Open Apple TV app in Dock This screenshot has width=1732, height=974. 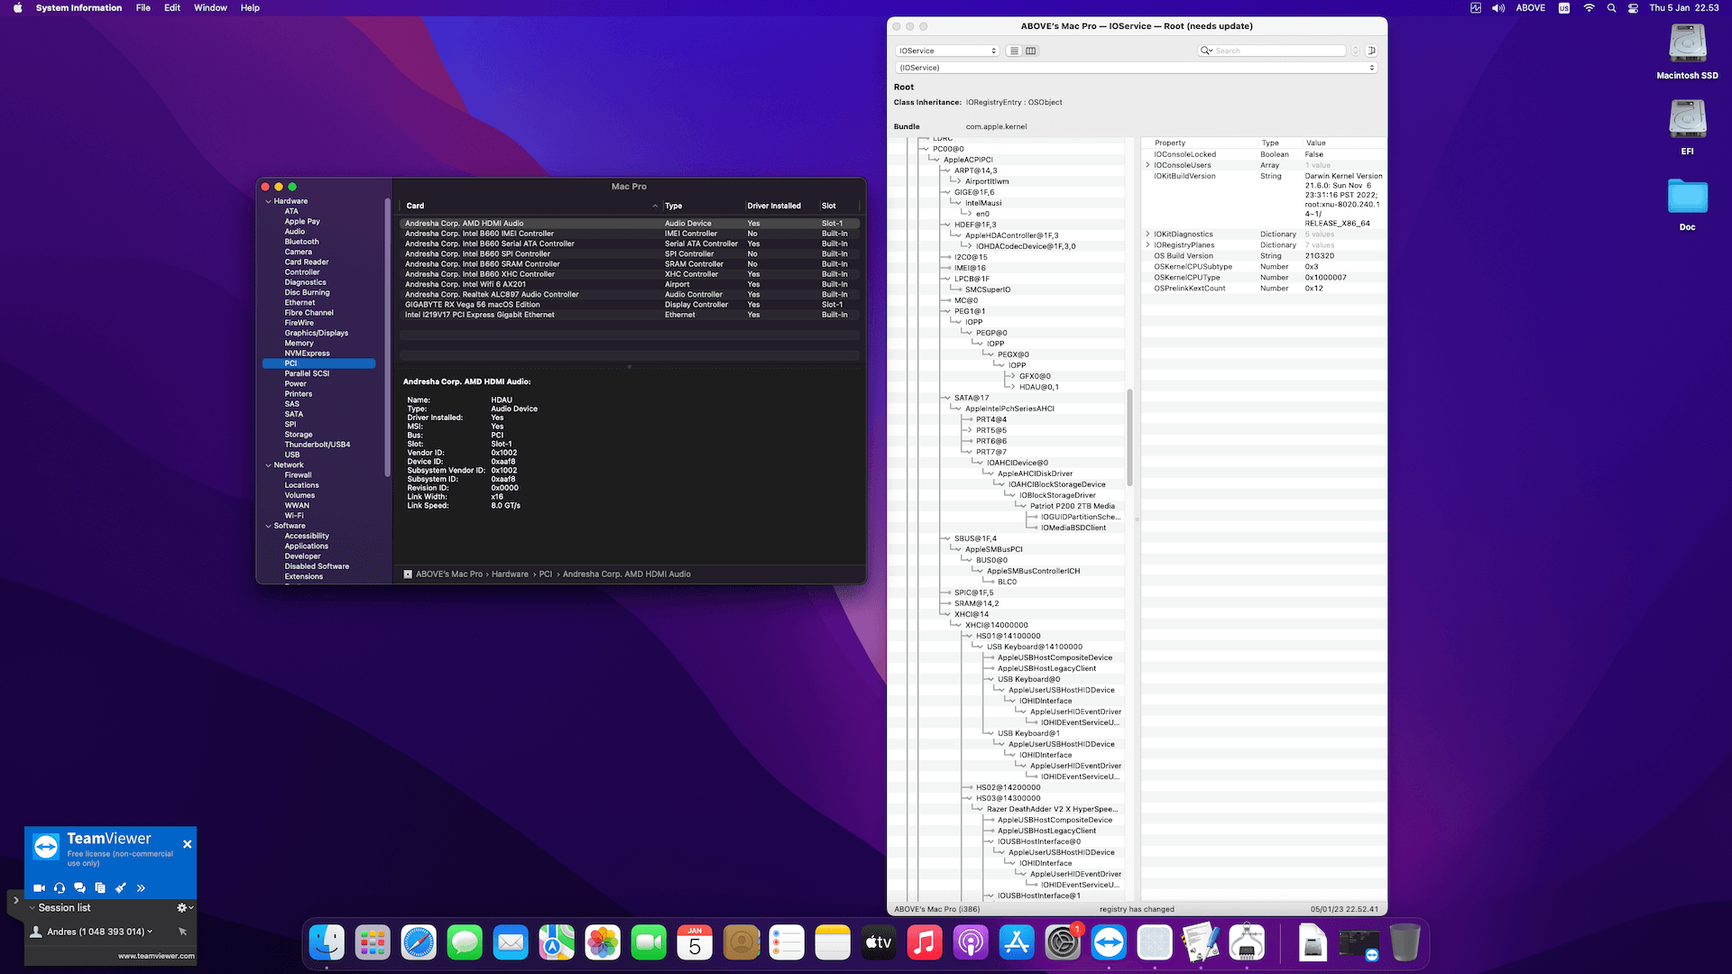879,943
